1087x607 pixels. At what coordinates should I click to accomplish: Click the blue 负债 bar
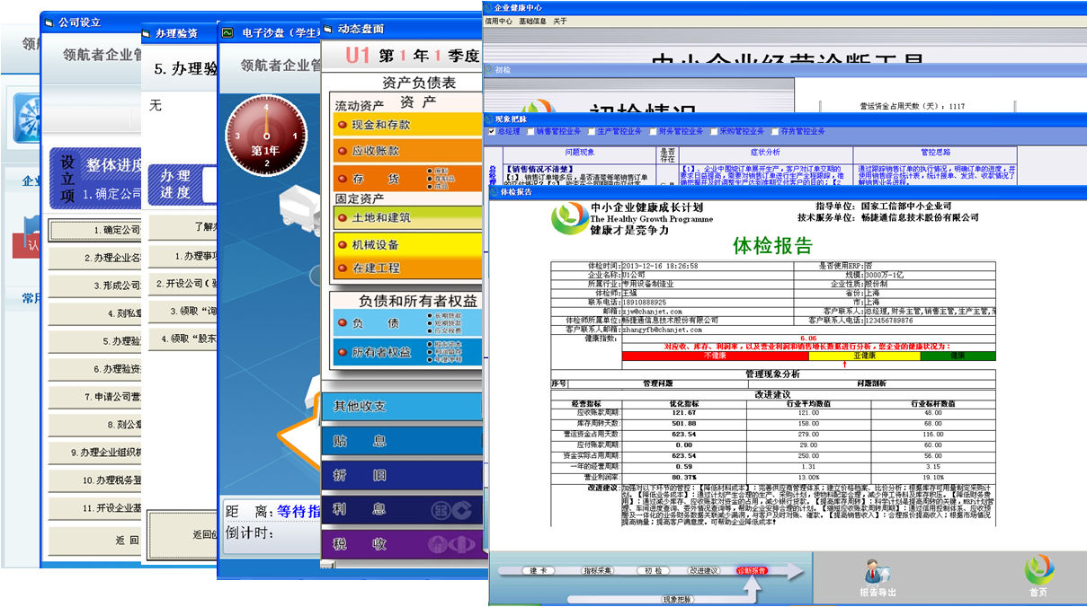[407, 323]
